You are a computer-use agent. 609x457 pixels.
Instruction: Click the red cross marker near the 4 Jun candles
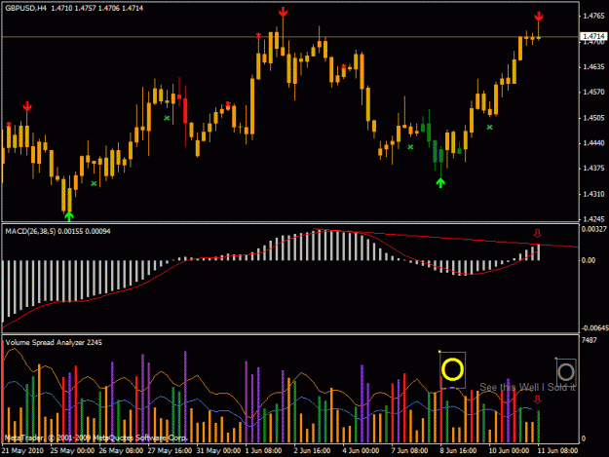click(x=344, y=67)
